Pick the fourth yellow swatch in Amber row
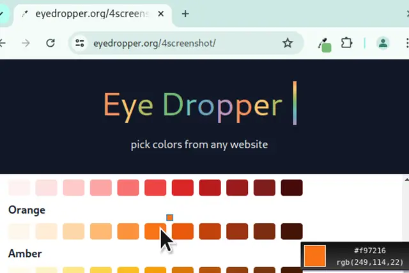The width and height of the screenshot is (409, 273). click(x=101, y=270)
